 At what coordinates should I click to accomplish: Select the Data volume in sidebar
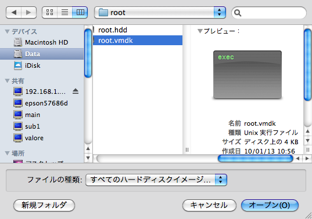tap(42, 54)
